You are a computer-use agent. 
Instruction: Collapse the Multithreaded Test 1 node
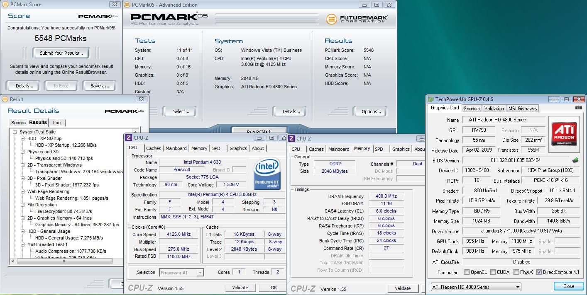pos(23,244)
